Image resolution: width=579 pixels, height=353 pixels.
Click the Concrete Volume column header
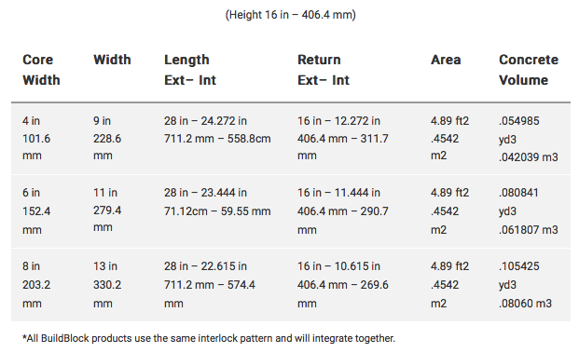[x=529, y=70]
